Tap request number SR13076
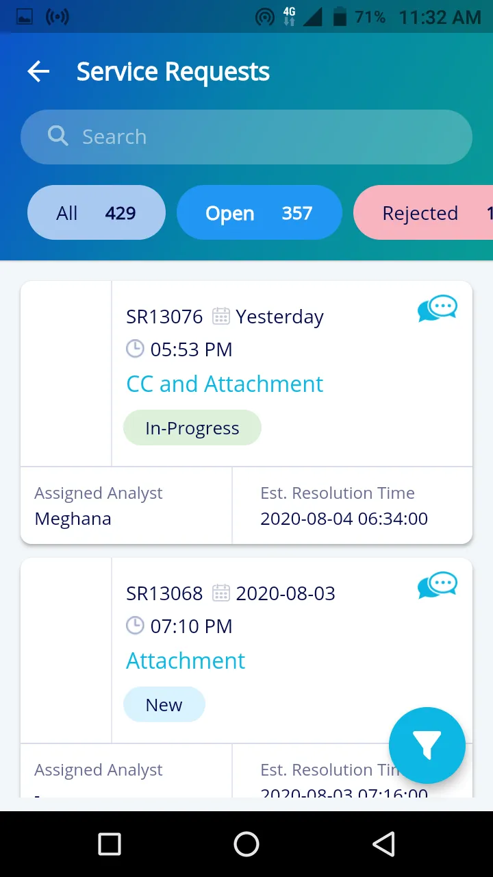493x877 pixels. (x=164, y=317)
